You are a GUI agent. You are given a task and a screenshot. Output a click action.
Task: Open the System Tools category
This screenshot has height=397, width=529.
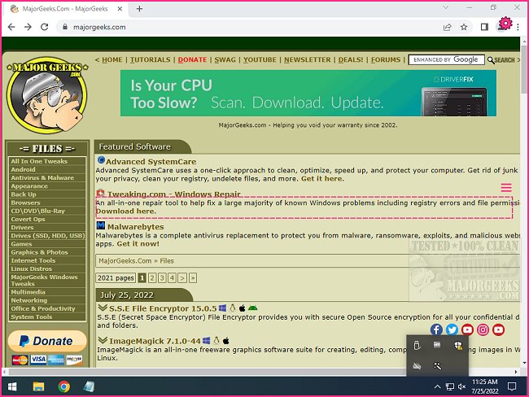coord(32,316)
